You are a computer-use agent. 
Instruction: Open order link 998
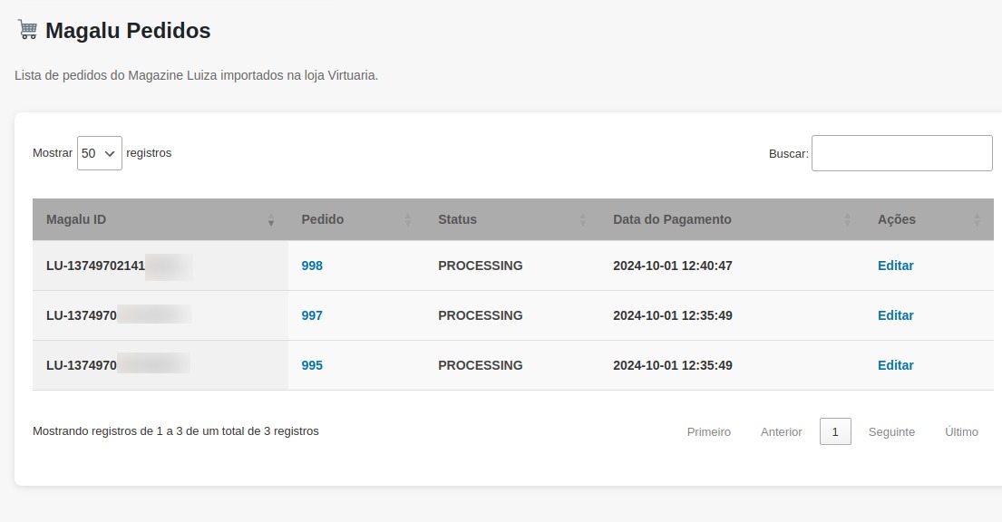click(x=312, y=266)
